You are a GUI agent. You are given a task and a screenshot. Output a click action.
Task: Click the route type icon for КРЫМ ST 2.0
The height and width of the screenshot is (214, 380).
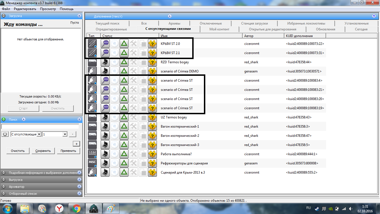click(92, 43)
